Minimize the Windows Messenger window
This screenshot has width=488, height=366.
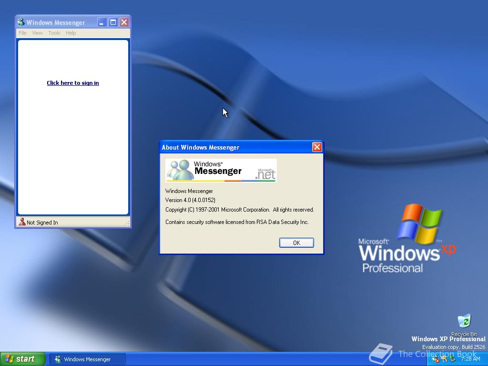click(102, 22)
